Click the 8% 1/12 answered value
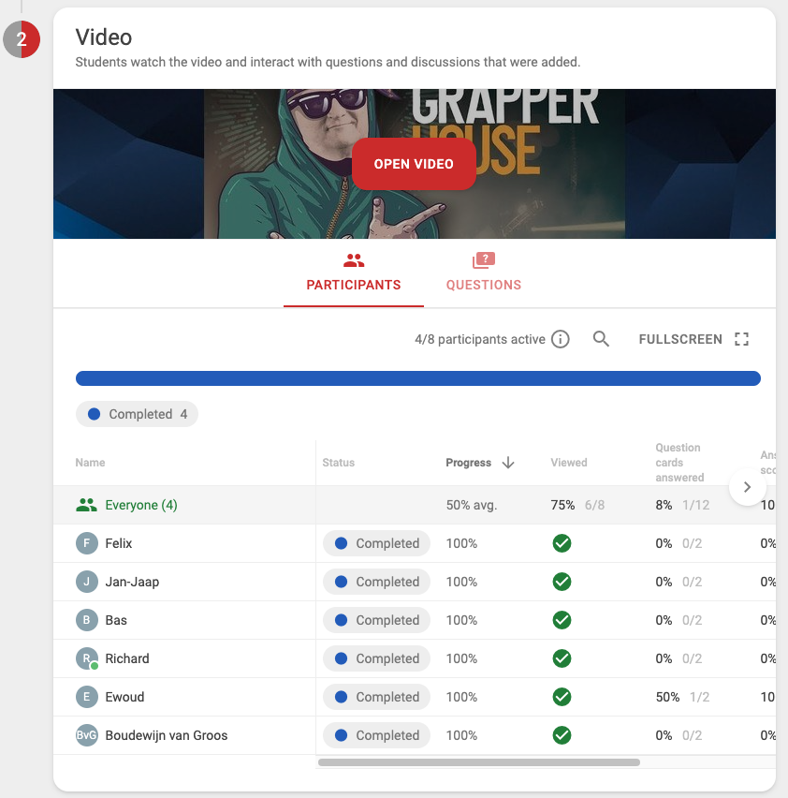The height and width of the screenshot is (798, 788). [682, 505]
